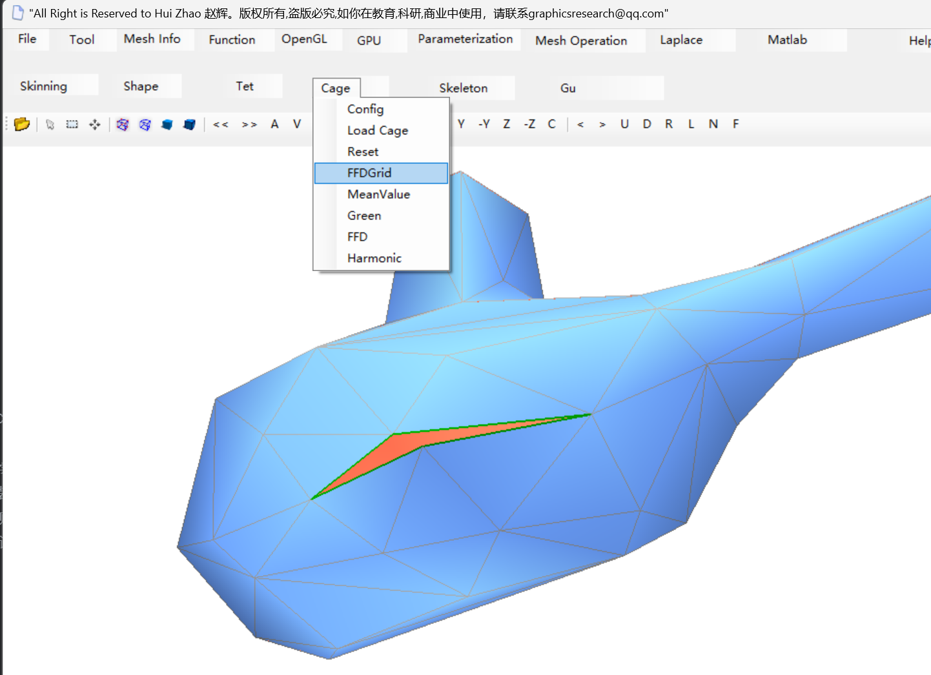The width and height of the screenshot is (931, 675).
Task: Choose MeanValue from the Cage menu
Action: click(381, 194)
